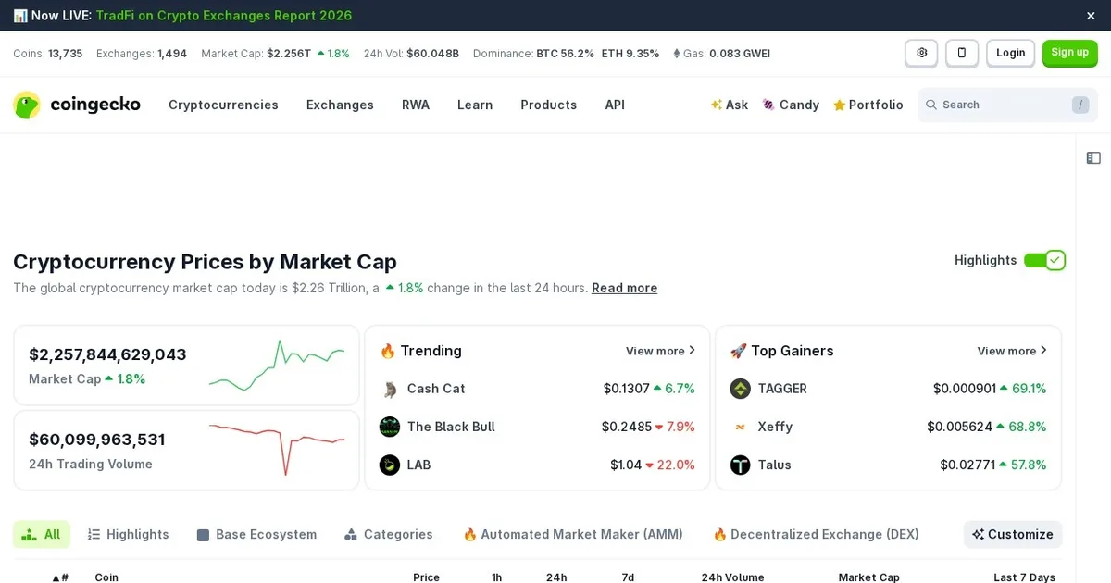This screenshot has width=1111, height=583.
Task: Sort the table by 7d column
Action: 628,577
